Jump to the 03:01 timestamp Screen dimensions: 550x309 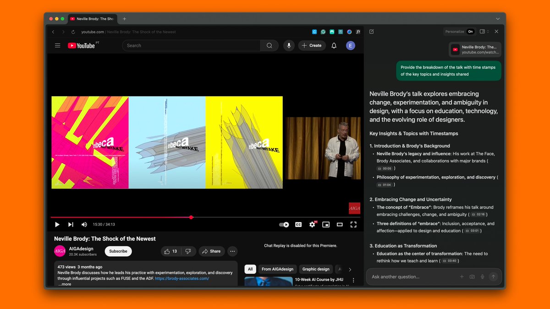click(x=473, y=231)
